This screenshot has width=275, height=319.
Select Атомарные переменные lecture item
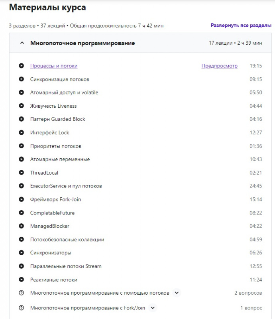tap(60, 159)
